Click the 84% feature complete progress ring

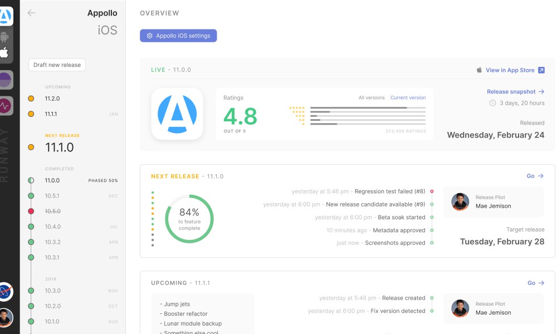(189, 219)
